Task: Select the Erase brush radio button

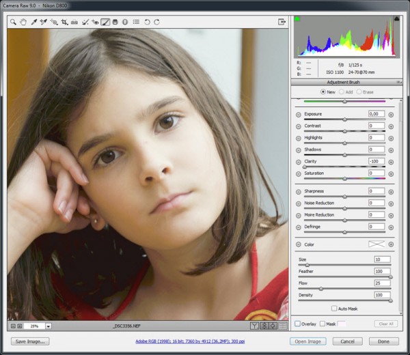Action: pos(359,92)
